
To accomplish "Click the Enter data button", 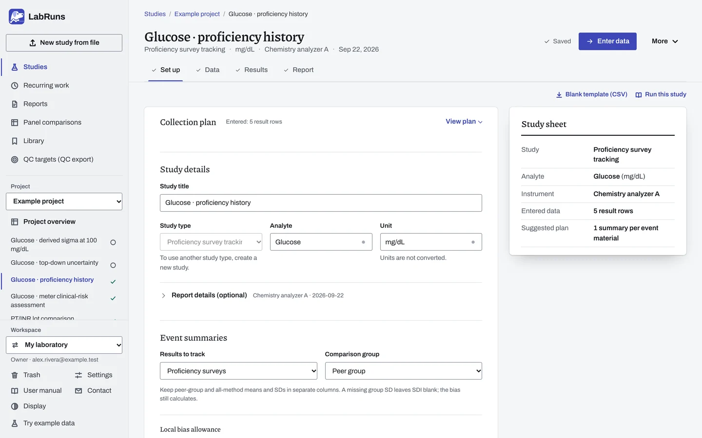I will click(x=607, y=41).
